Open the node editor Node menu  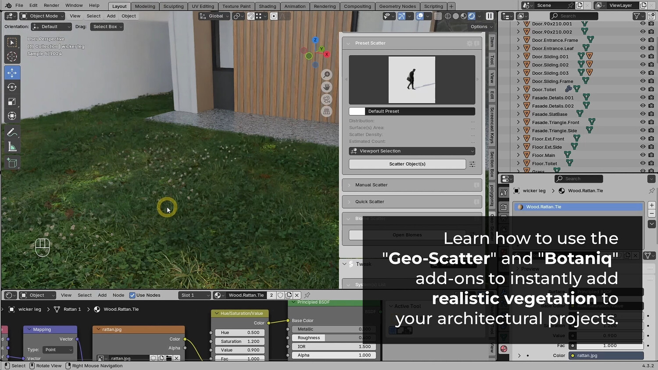click(x=118, y=295)
